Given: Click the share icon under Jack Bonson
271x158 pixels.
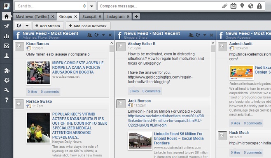Looking at the screenshot, I should (x=130, y=105).
